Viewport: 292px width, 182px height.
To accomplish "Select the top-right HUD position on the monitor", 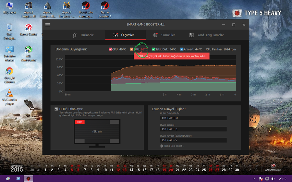I will (114, 122).
